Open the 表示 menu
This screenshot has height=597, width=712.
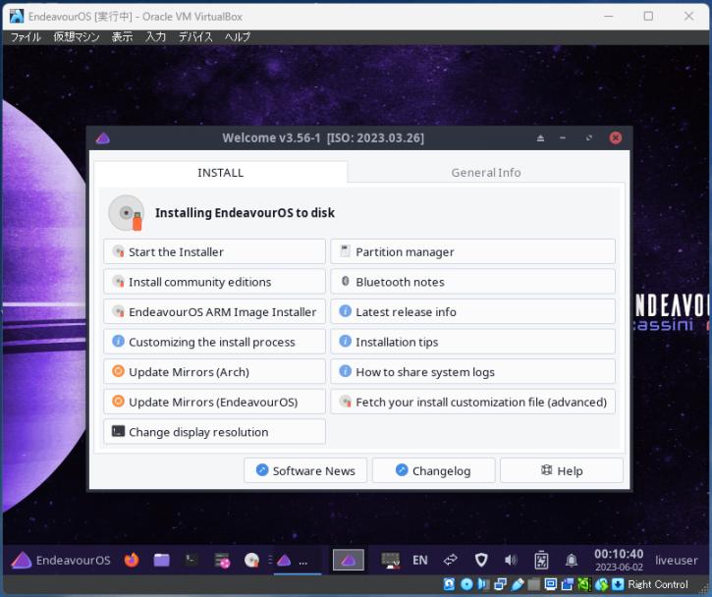tap(122, 36)
